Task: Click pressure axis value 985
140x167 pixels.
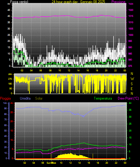Action: pos(130,54)
